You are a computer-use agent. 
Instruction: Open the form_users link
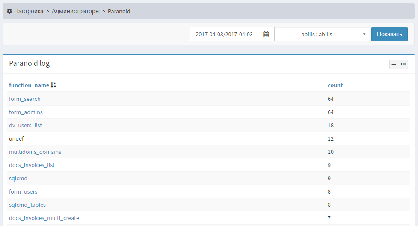pos(23,192)
